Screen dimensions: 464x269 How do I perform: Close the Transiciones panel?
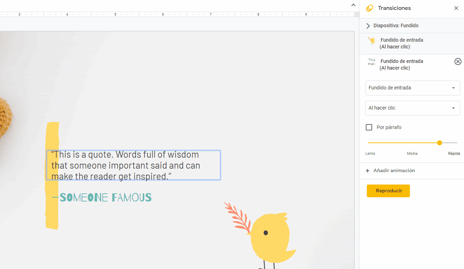click(x=456, y=8)
